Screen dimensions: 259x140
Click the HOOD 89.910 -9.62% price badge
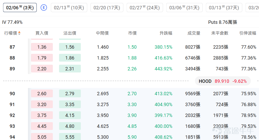(x=223, y=81)
